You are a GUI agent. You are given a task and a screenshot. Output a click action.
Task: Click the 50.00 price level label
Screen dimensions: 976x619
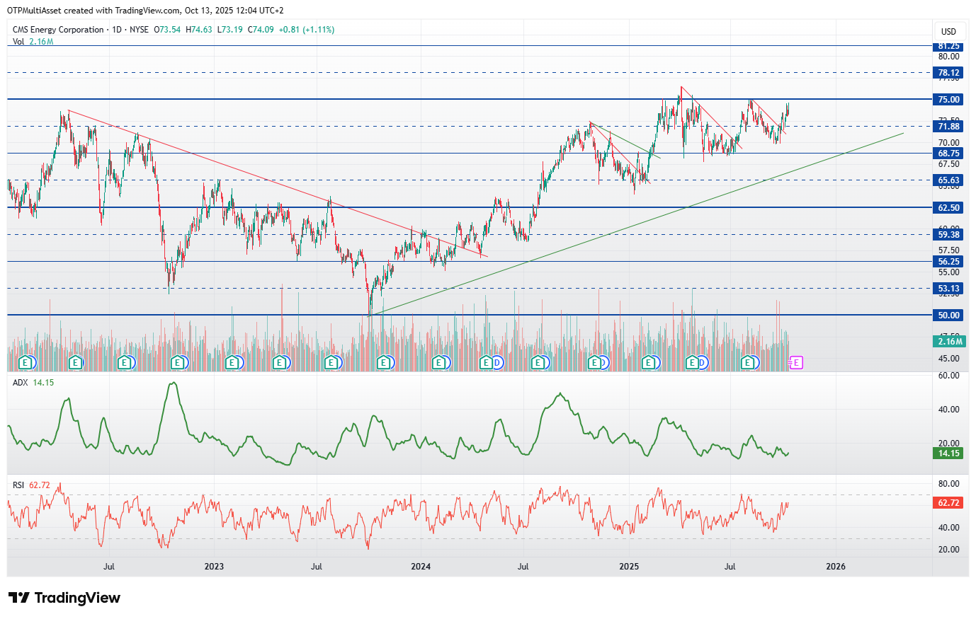[948, 316]
